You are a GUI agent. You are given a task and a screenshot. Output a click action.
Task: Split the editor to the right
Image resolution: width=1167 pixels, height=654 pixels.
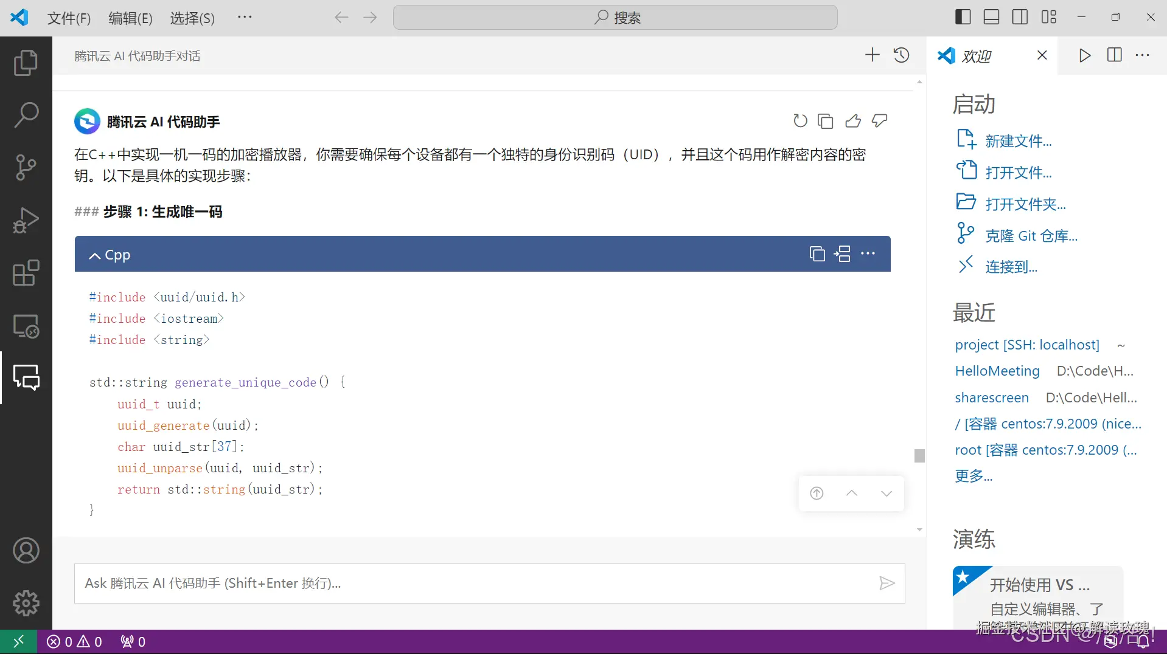tap(1115, 55)
